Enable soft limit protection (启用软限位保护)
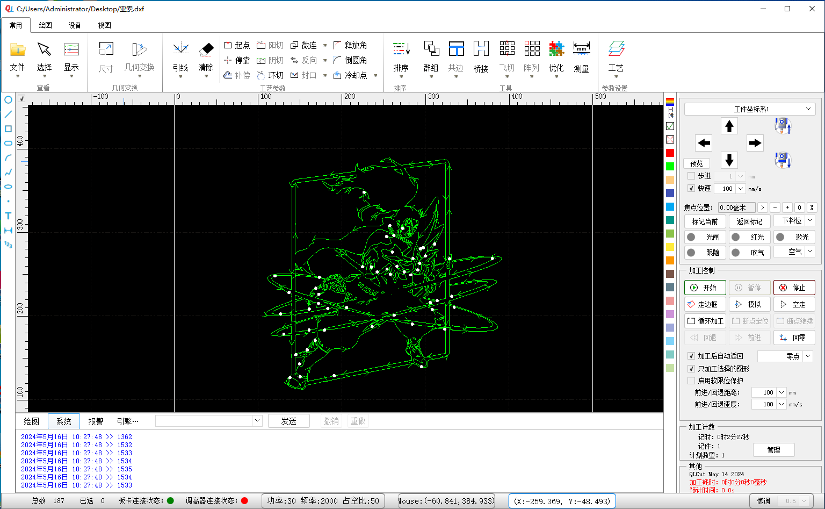Screen dimensions: 825x509 pos(691,381)
